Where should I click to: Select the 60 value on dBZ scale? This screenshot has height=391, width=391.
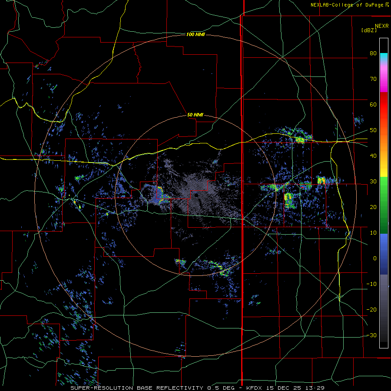(373, 104)
